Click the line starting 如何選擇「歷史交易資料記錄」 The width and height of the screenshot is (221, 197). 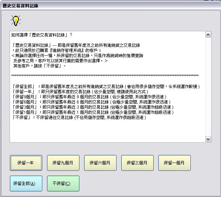[x=42, y=35]
